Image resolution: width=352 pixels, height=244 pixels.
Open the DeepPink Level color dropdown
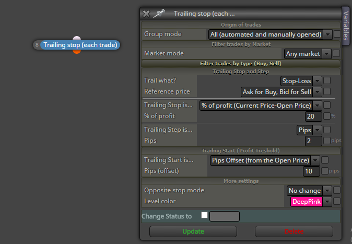tap(311, 202)
